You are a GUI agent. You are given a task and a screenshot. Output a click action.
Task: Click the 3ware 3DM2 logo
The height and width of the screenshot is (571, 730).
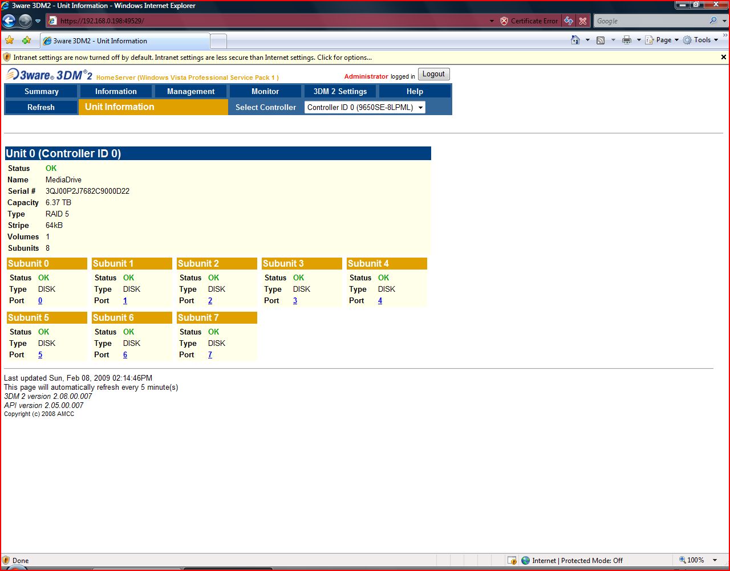(x=49, y=75)
